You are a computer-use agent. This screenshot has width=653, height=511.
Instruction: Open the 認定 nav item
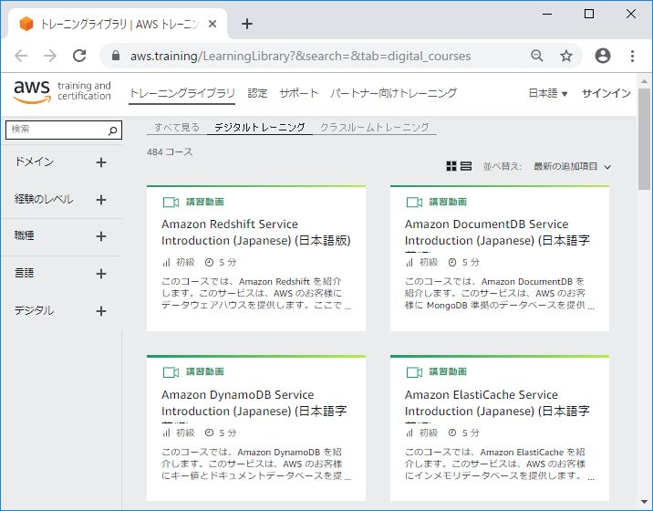coord(257,93)
